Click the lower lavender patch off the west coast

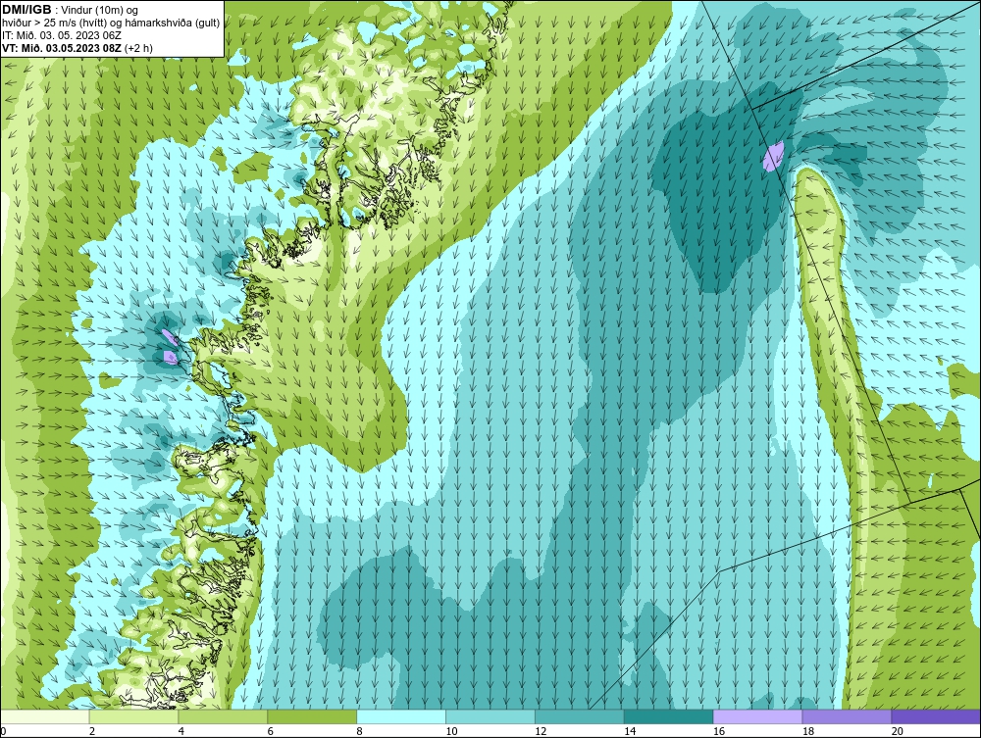point(170,357)
